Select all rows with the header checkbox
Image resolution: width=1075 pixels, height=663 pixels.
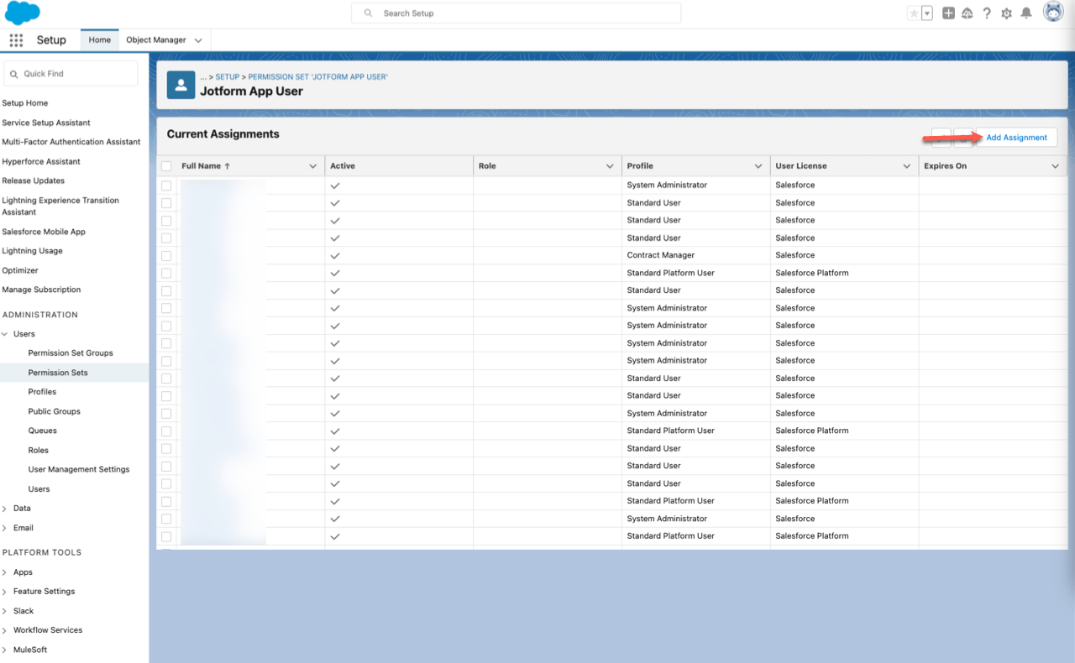(x=166, y=166)
